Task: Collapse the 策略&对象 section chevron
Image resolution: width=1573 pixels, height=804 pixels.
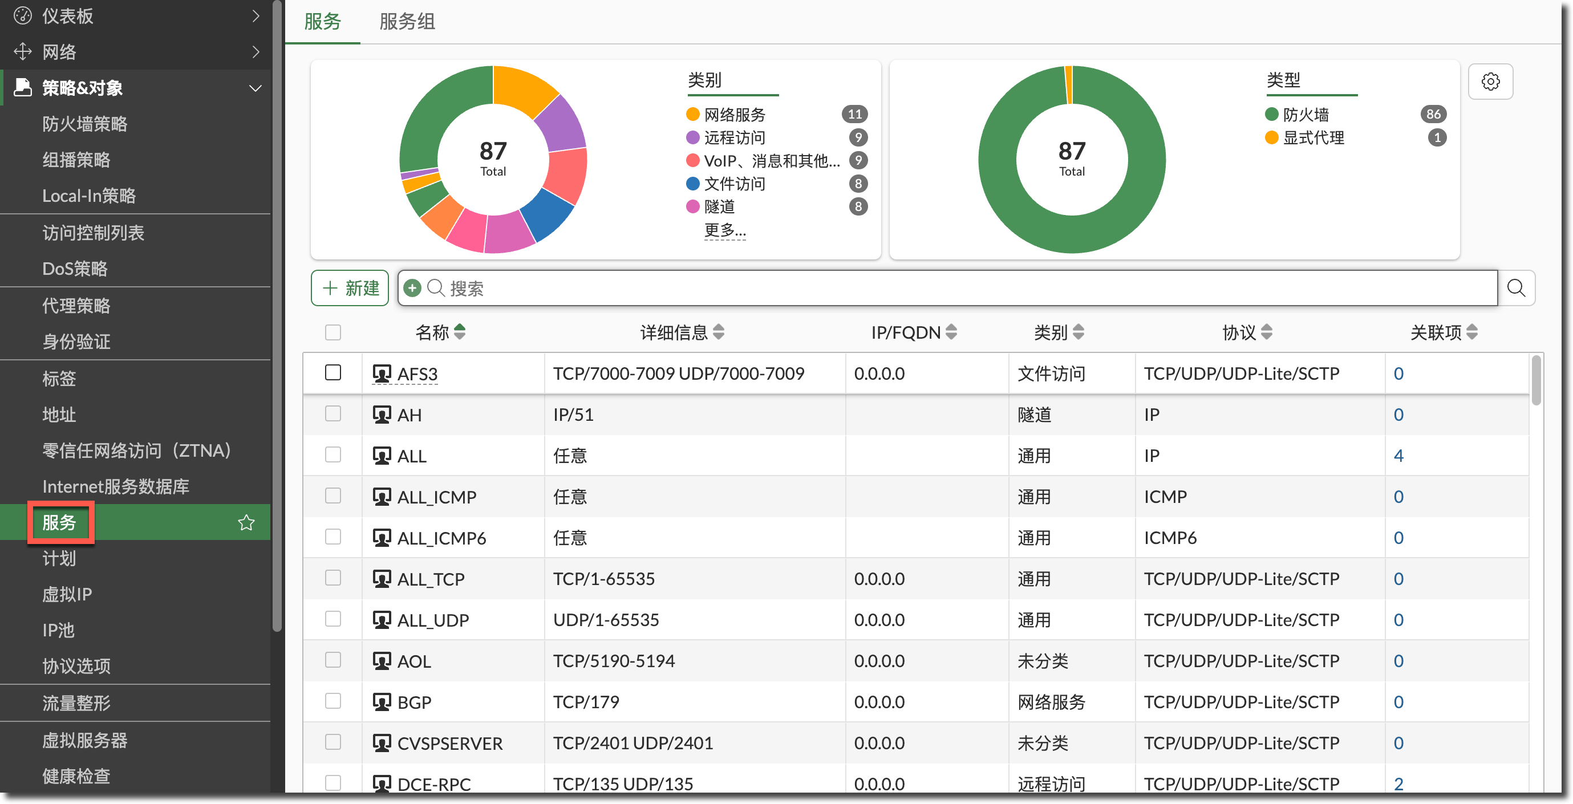Action: [256, 88]
